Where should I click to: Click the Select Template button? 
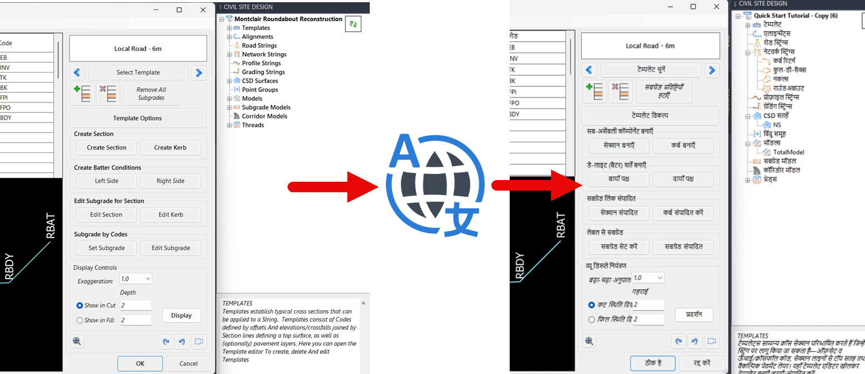(138, 73)
